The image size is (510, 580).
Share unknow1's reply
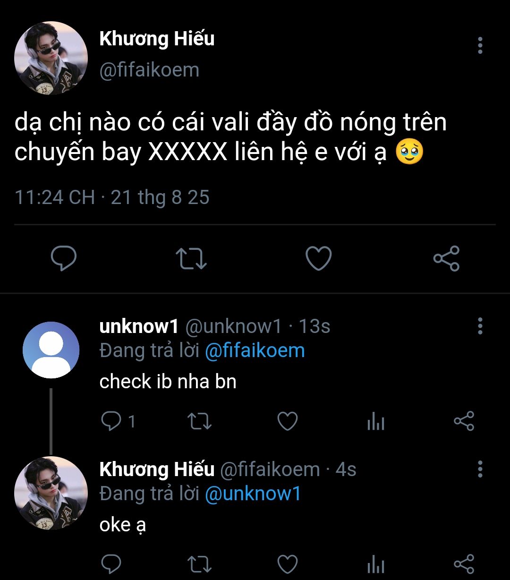click(x=463, y=421)
